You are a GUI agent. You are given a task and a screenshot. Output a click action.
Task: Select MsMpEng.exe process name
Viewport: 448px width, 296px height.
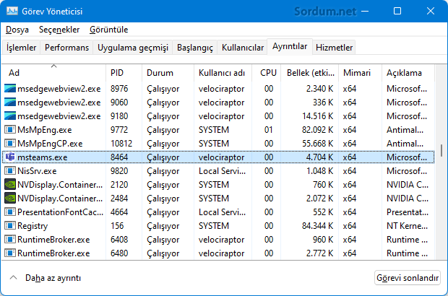pyautogui.click(x=45, y=130)
